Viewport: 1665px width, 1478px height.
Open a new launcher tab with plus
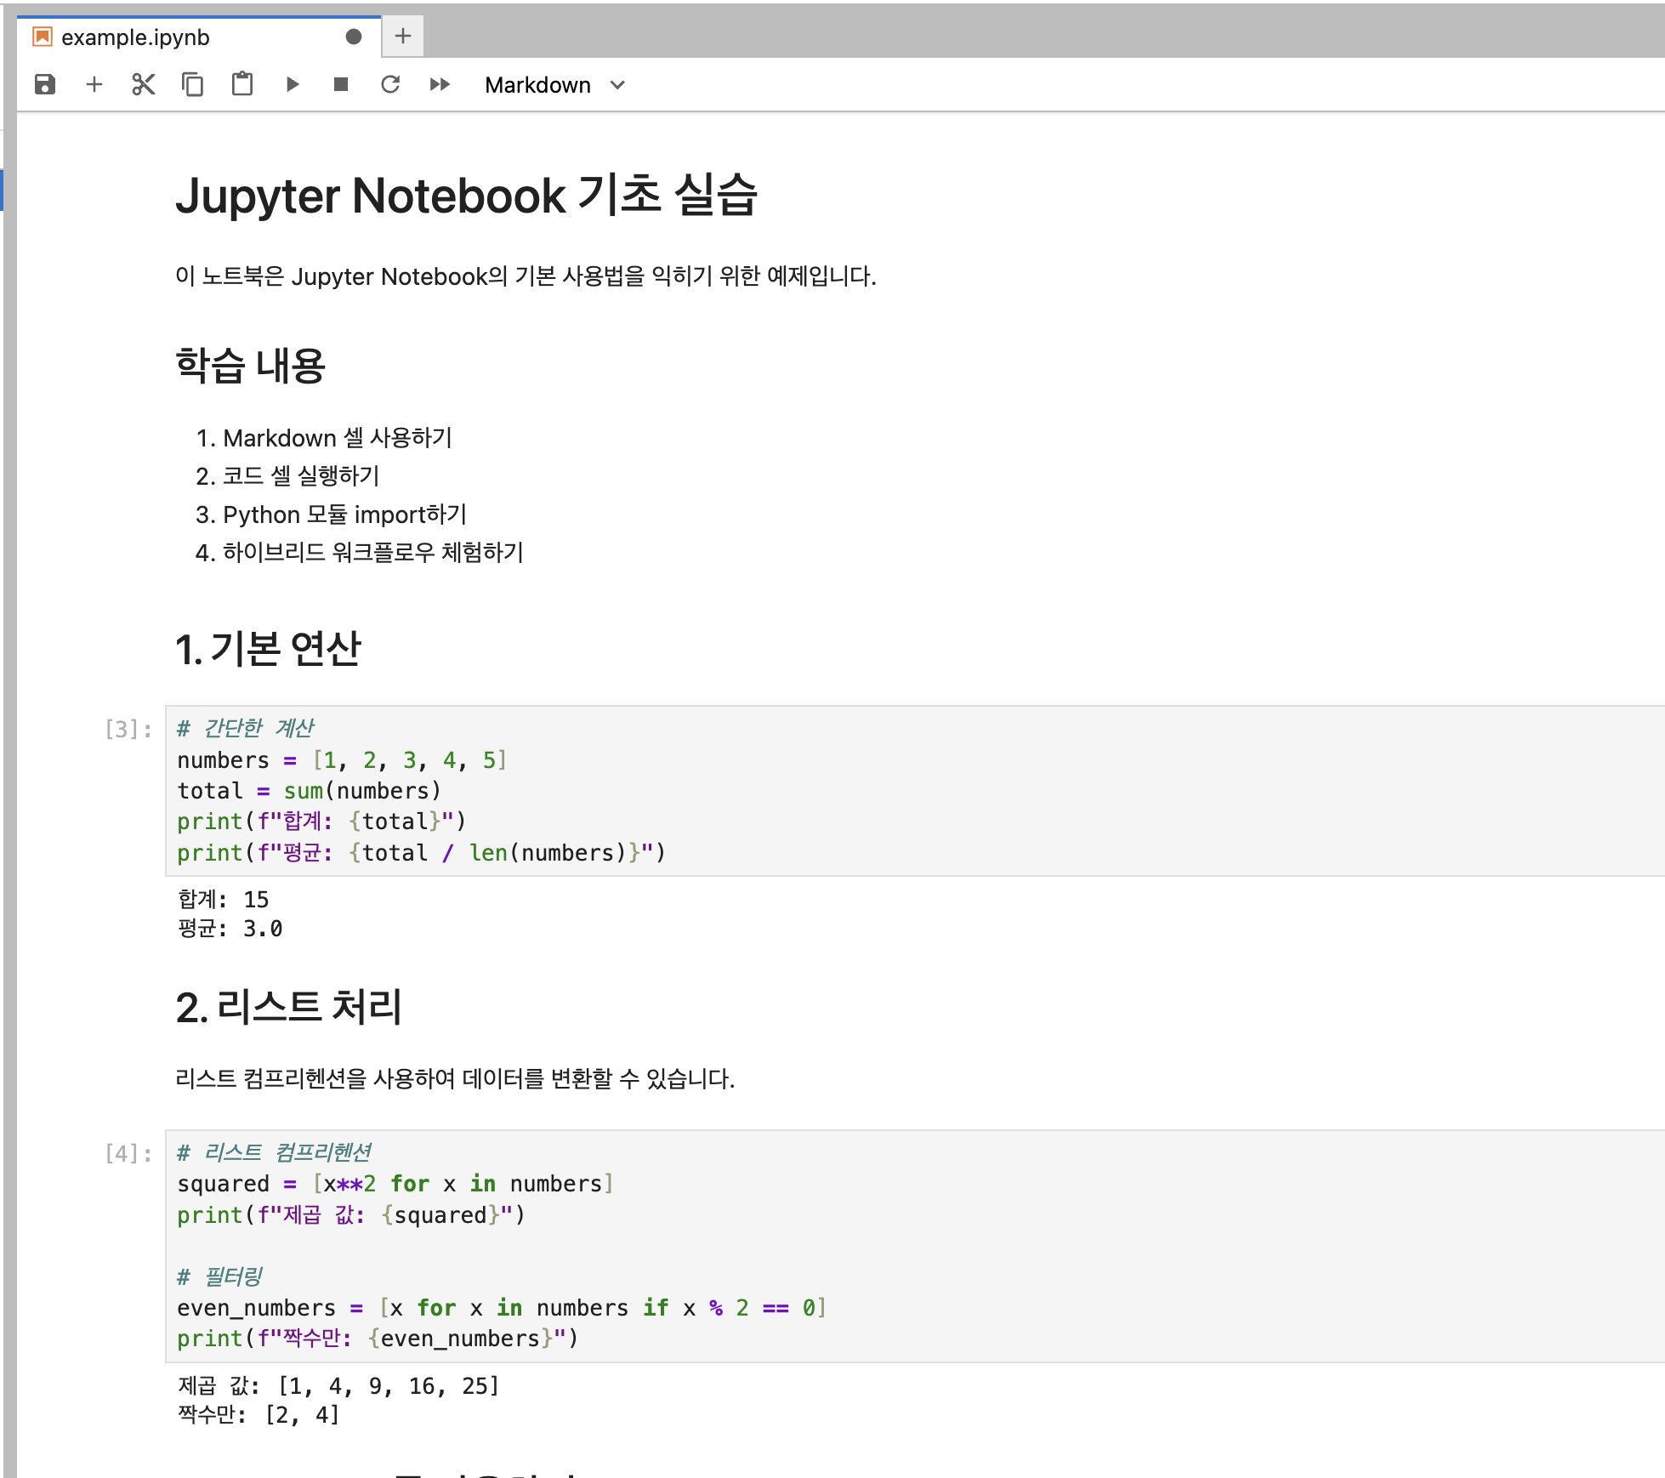pos(403,36)
